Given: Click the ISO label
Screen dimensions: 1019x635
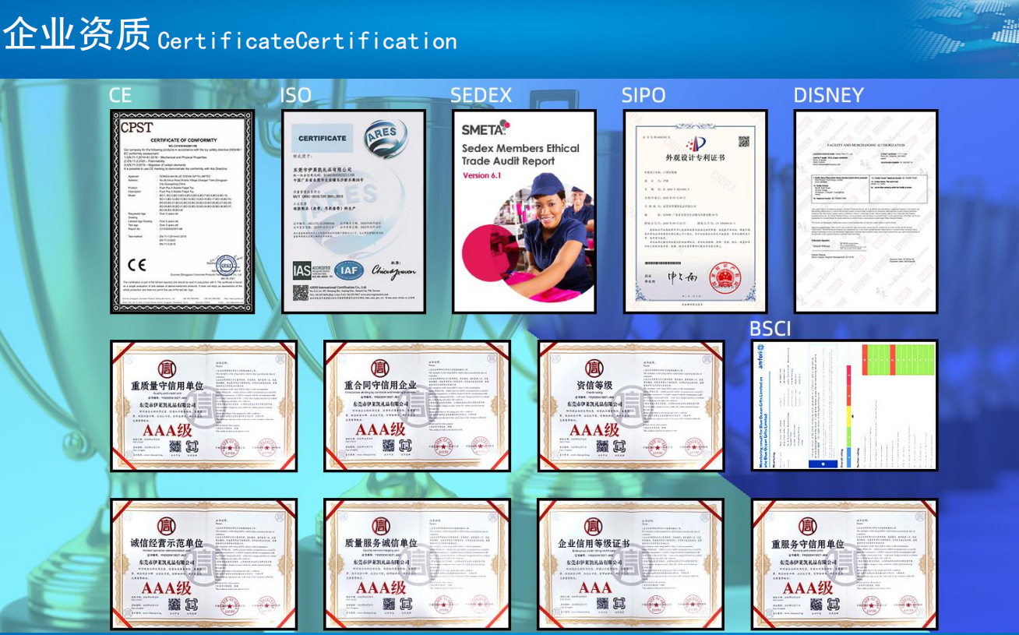Looking at the screenshot, I should (x=295, y=95).
